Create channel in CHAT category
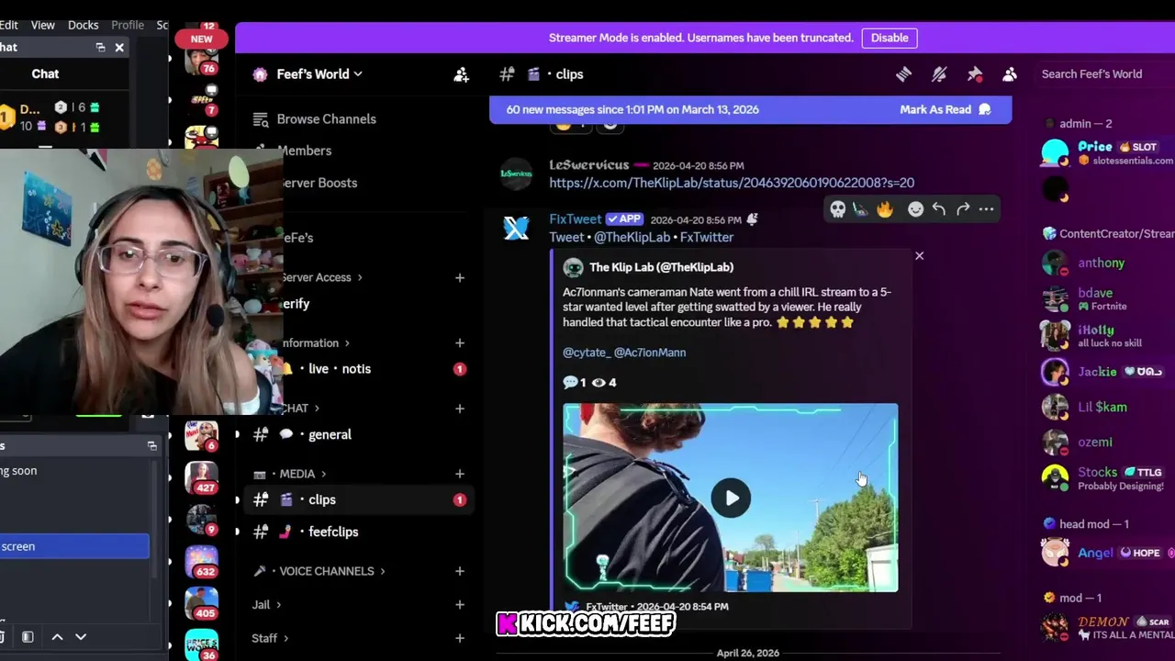 [x=459, y=409]
